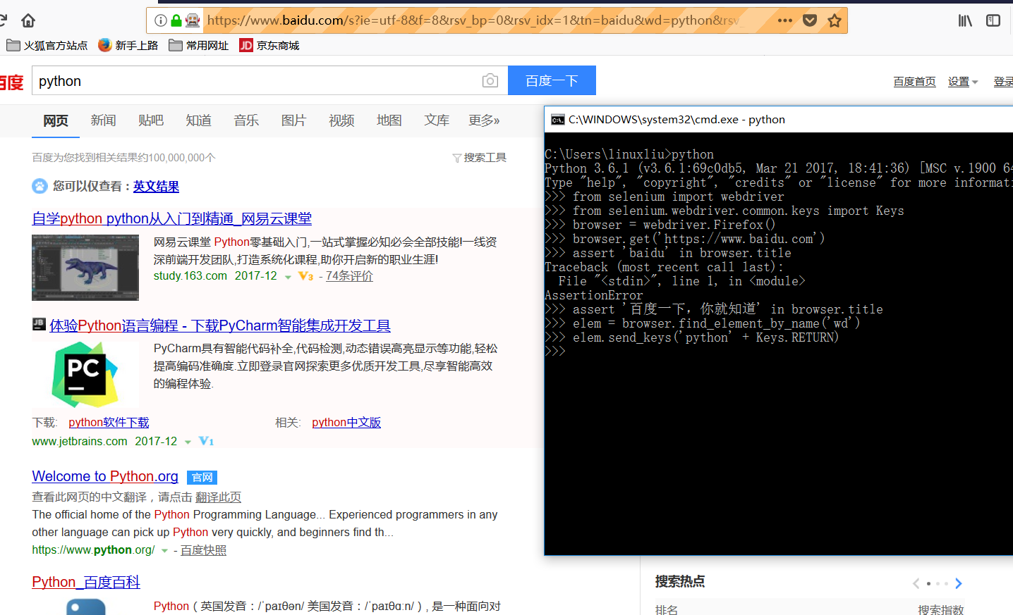The width and height of the screenshot is (1013, 615).
Task: Click Baidu logo at top left
Action: [12, 82]
